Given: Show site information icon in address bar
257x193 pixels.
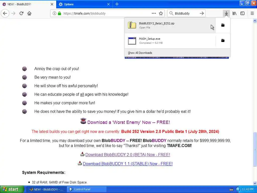Looking at the screenshot, I should [54, 14].
